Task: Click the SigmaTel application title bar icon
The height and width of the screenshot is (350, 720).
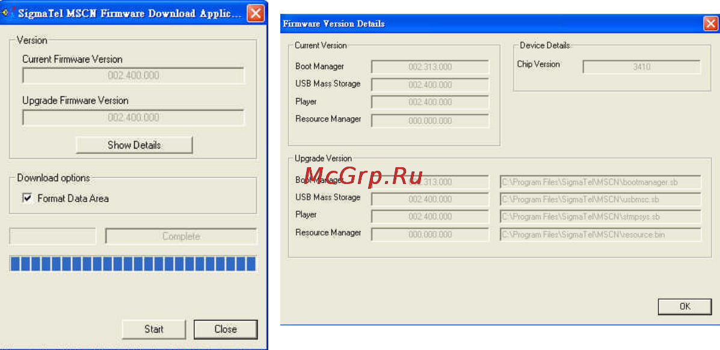Action: coord(7,13)
